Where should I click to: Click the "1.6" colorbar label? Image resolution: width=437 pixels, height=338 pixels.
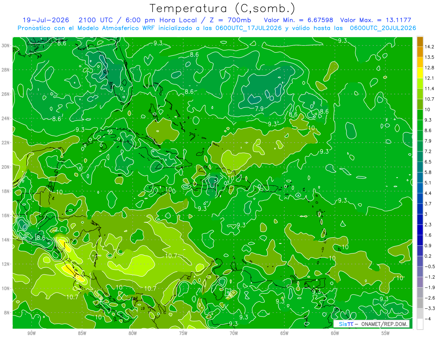click(x=428, y=235)
